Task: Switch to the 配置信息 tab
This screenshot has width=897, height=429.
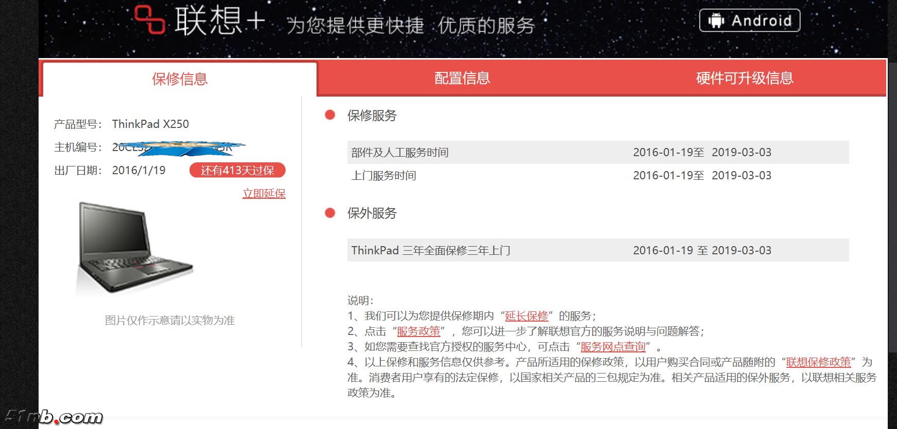Action: tap(462, 78)
